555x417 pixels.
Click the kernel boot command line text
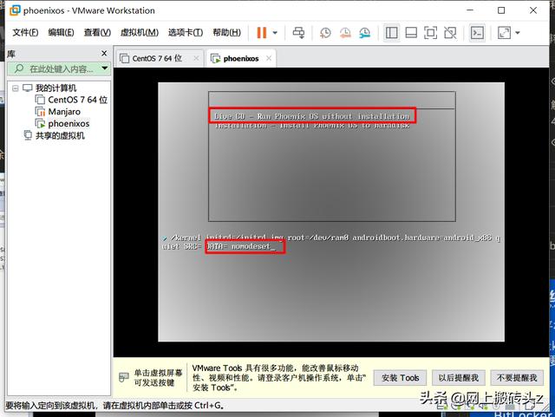click(331, 242)
